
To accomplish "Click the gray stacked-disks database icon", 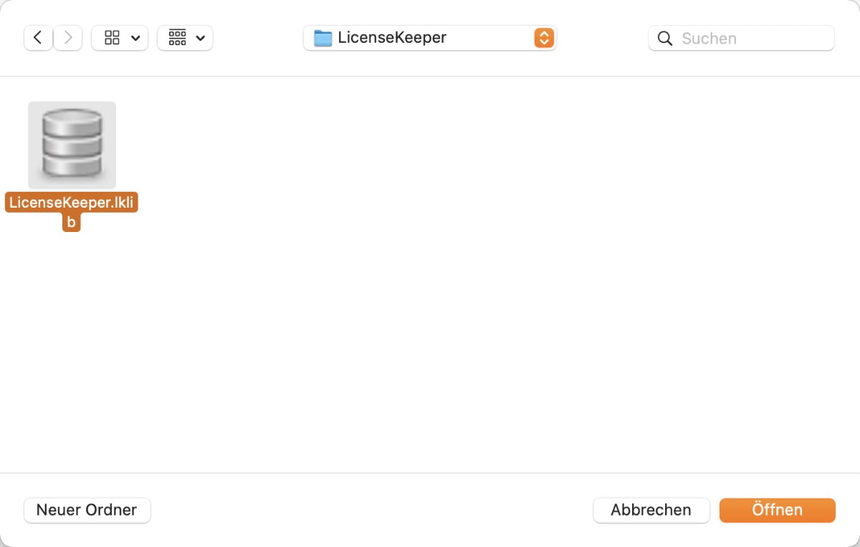I will [72, 143].
